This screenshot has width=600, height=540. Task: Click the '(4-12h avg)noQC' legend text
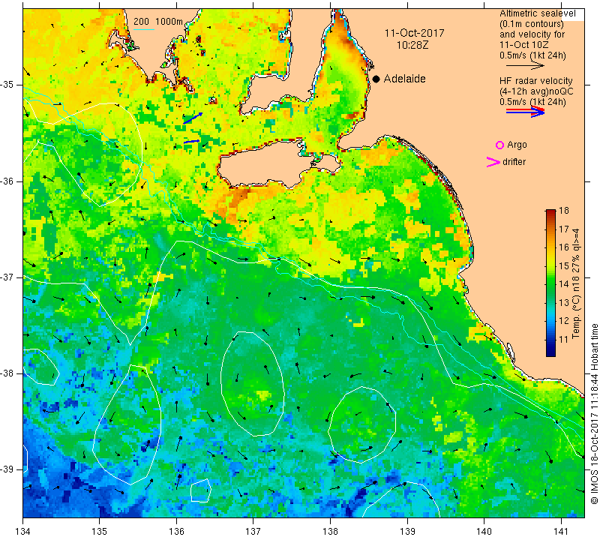point(536,91)
